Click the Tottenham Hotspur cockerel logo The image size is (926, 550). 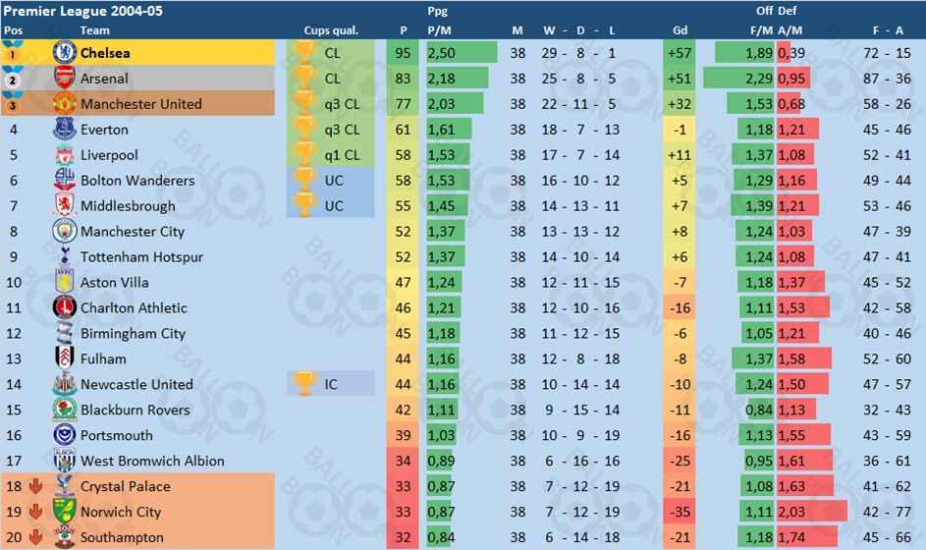pyautogui.click(x=65, y=256)
